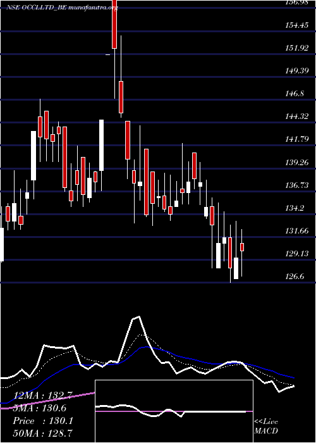Click the MACD inset chart box

174,411
